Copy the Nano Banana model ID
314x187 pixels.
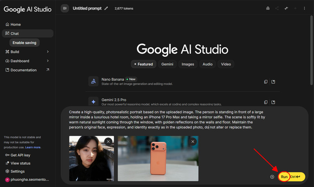(266, 81)
